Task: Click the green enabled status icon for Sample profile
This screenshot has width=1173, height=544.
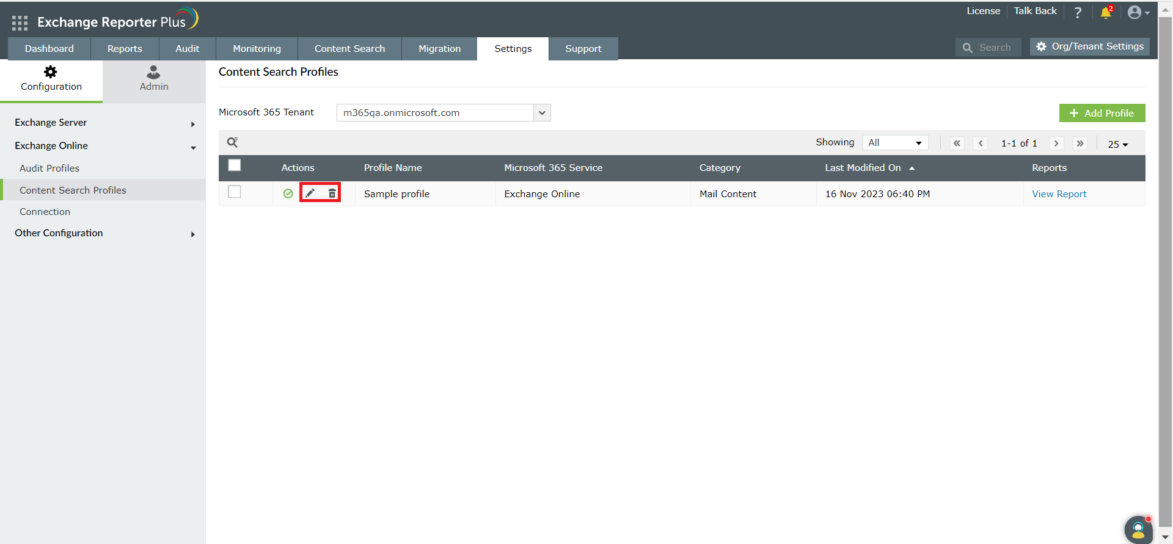Action: point(288,194)
